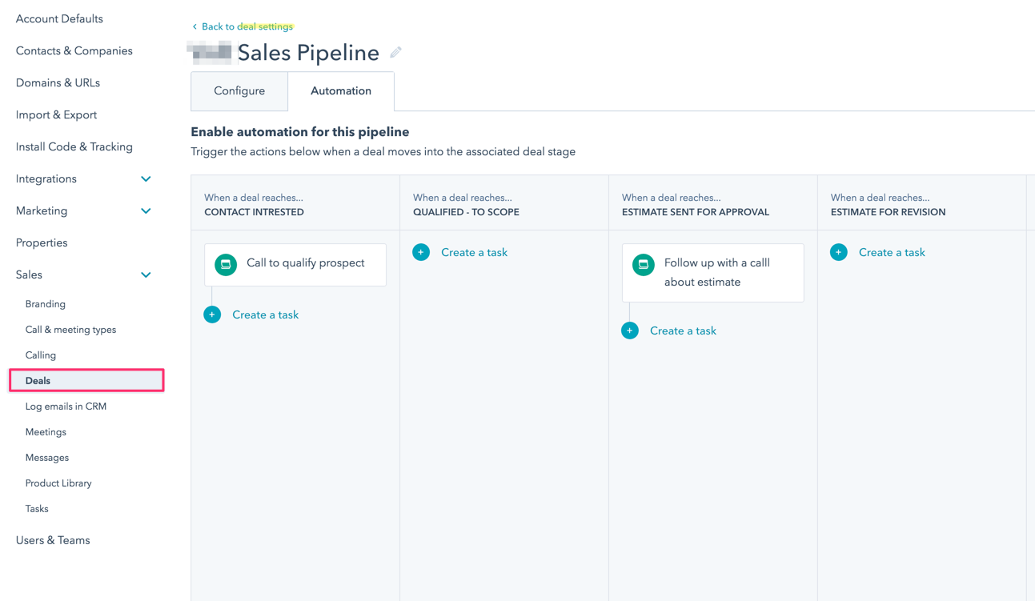Open the Product Library page
This screenshot has width=1035, height=601.
point(58,483)
